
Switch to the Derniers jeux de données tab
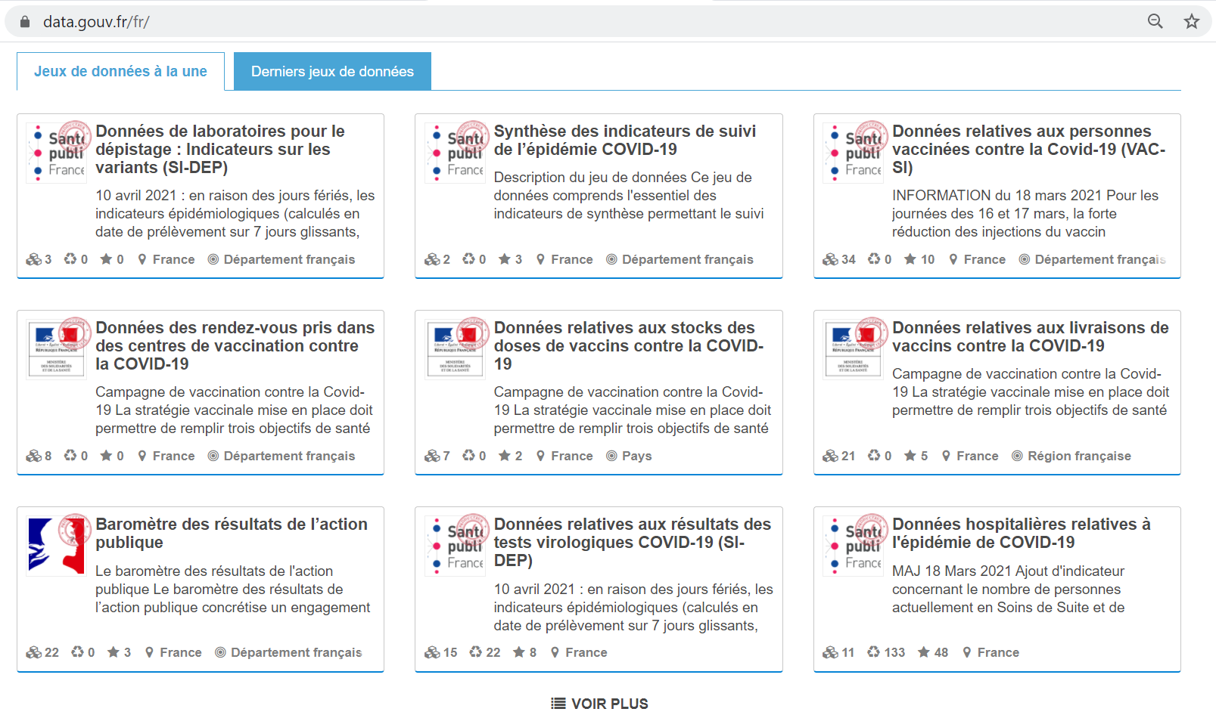[x=332, y=72]
